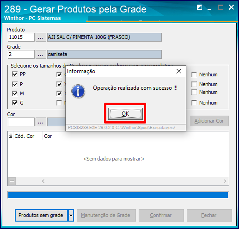Click the grid right scroll arrow
The width and height of the screenshot is (239, 229).
point(225,181)
